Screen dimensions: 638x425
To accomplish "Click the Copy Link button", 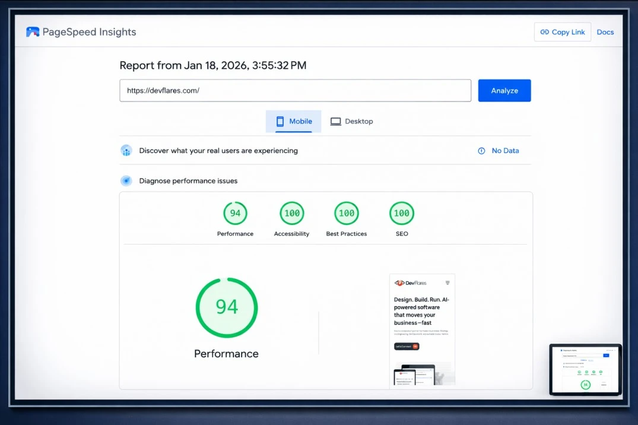I will [x=562, y=32].
